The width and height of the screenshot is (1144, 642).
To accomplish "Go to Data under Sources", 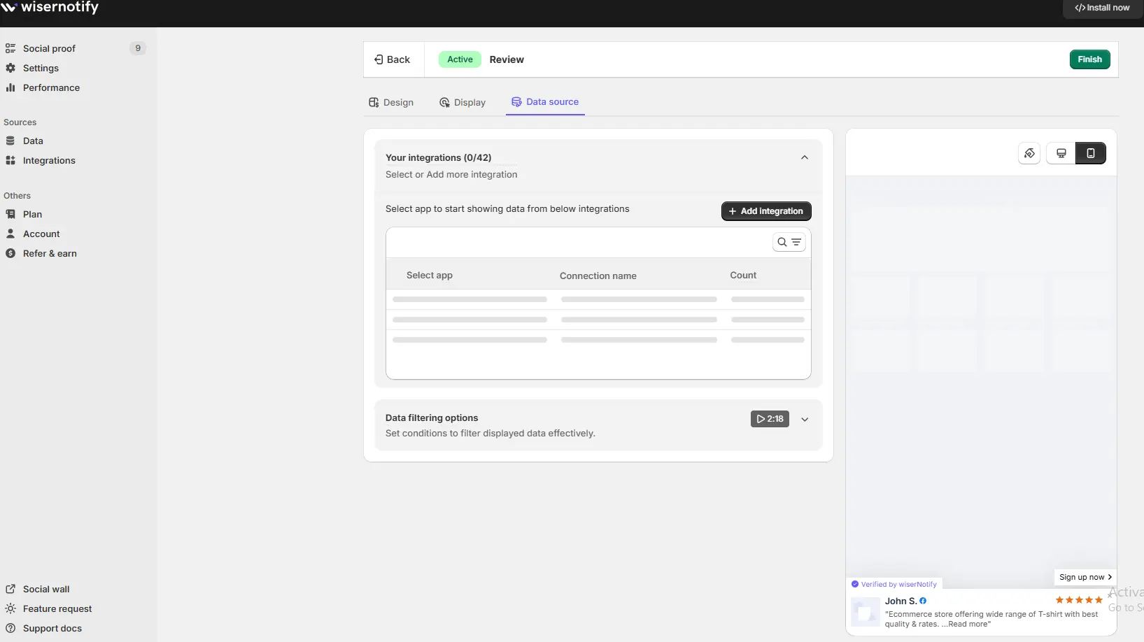I will [33, 141].
